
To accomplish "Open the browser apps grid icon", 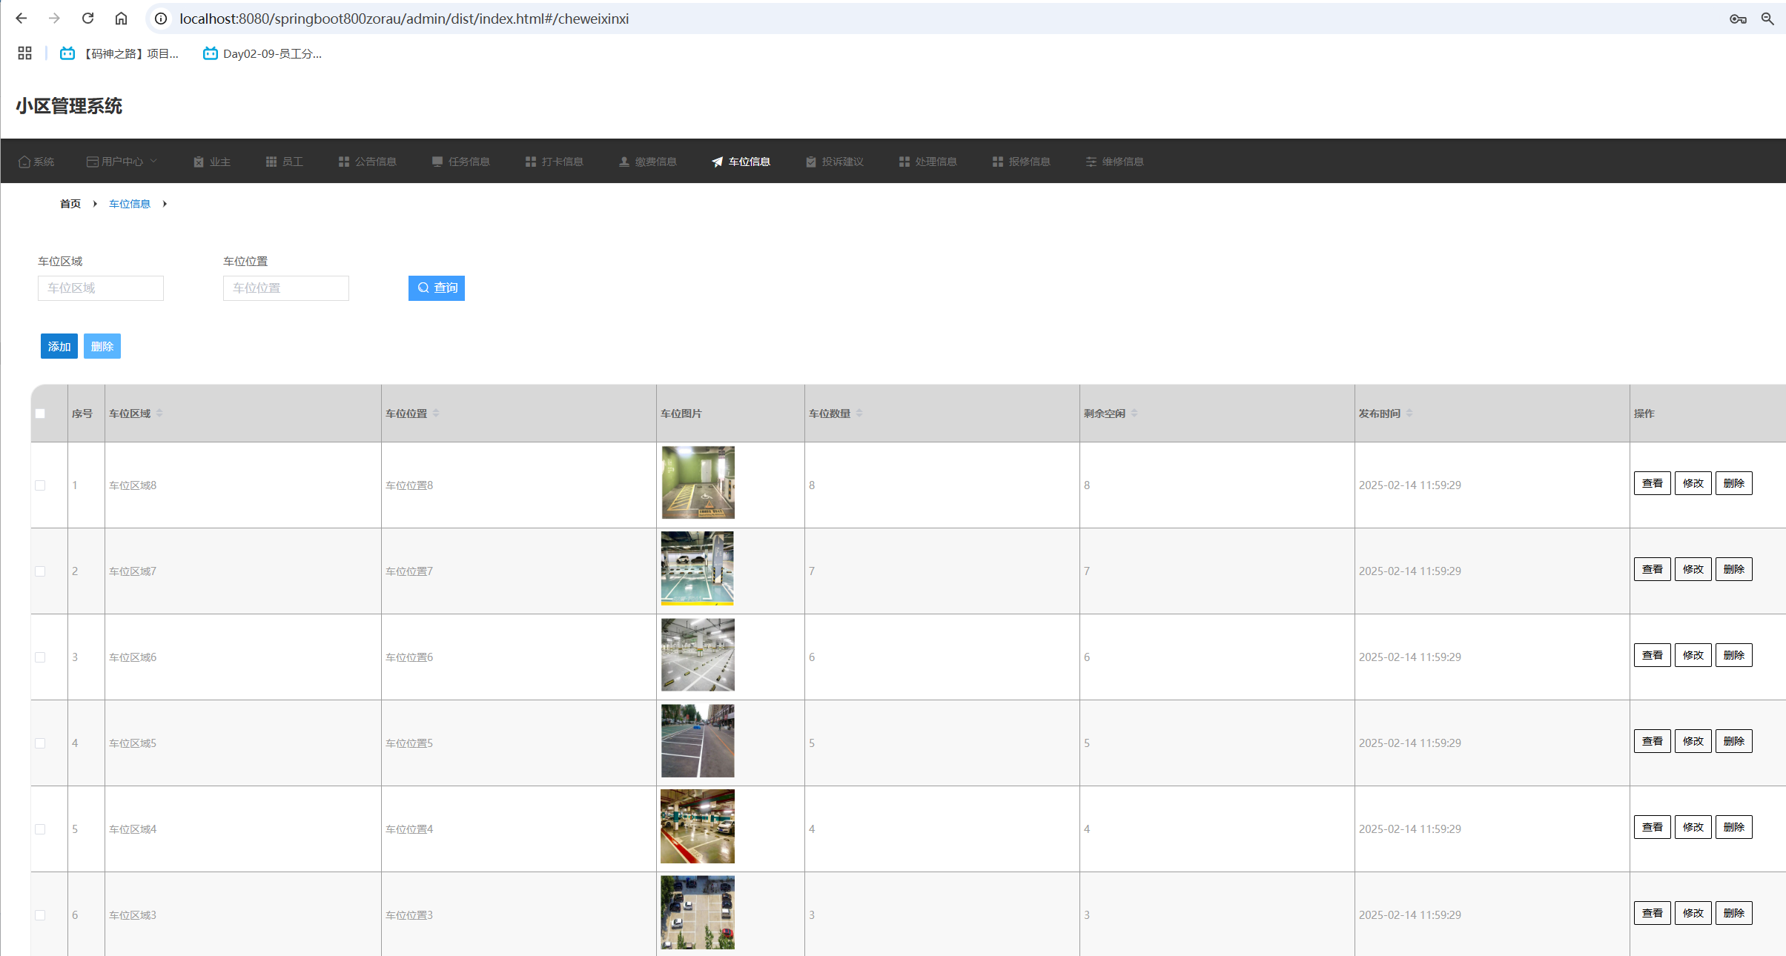I will click(x=24, y=53).
